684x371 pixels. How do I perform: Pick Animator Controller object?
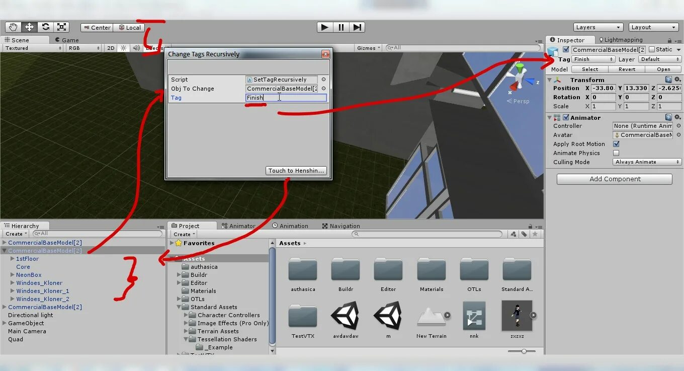tap(678, 126)
